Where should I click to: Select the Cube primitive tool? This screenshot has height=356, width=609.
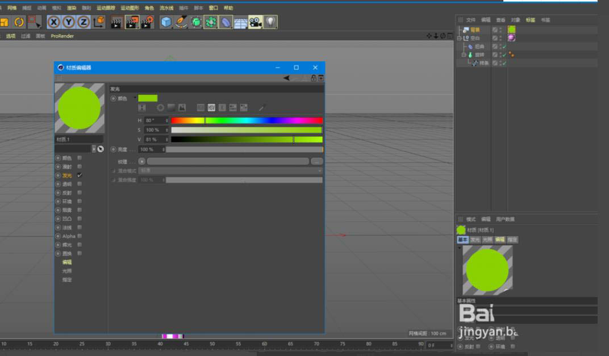point(166,22)
